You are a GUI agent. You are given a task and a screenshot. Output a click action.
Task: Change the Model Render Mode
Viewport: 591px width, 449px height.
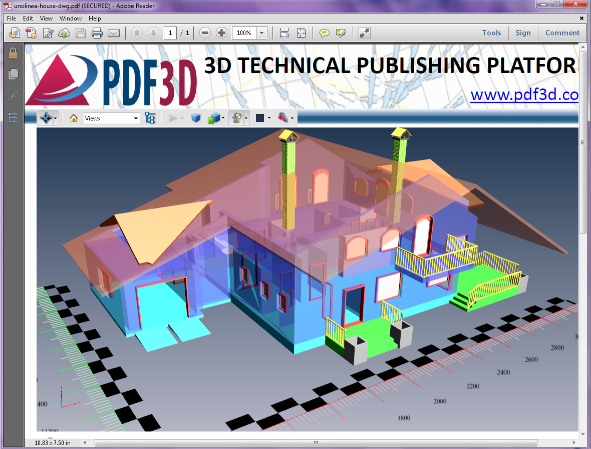point(214,118)
